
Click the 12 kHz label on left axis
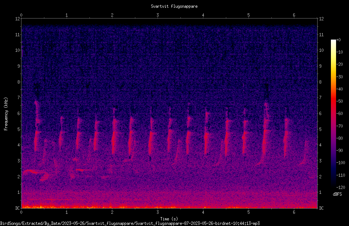(x=18, y=19)
